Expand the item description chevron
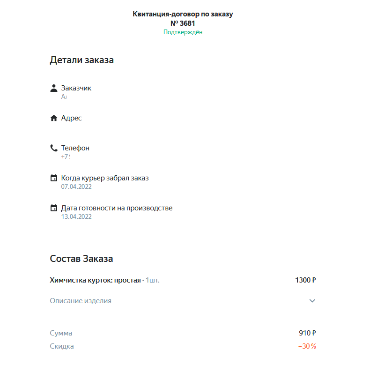 312,301
